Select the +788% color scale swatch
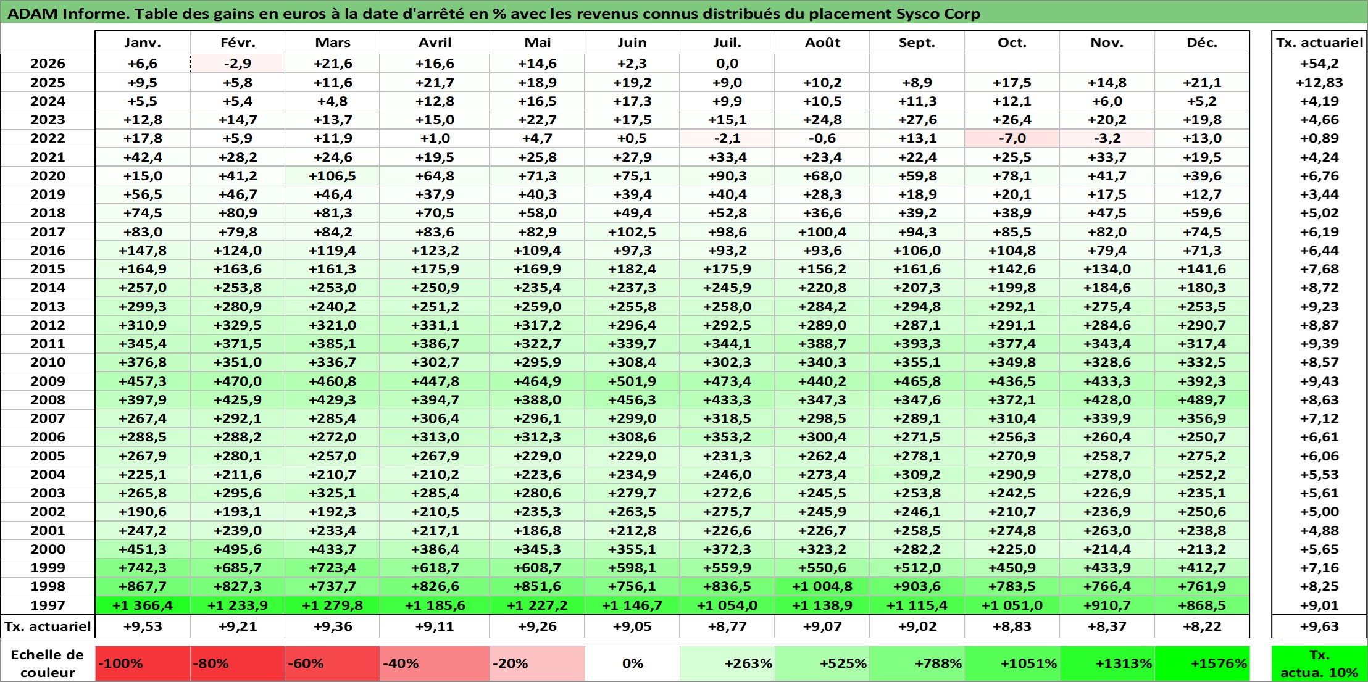 pyautogui.click(x=917, y=663)
